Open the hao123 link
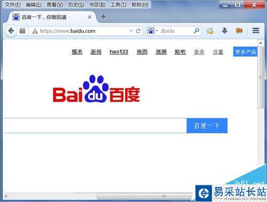 point(119,52)
